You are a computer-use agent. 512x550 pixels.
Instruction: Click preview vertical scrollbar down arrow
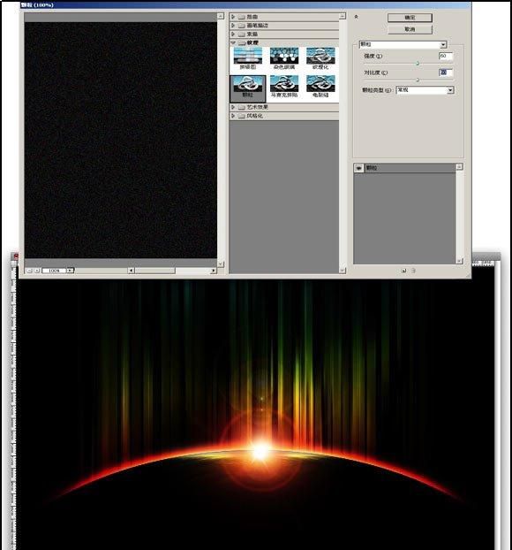221,264
